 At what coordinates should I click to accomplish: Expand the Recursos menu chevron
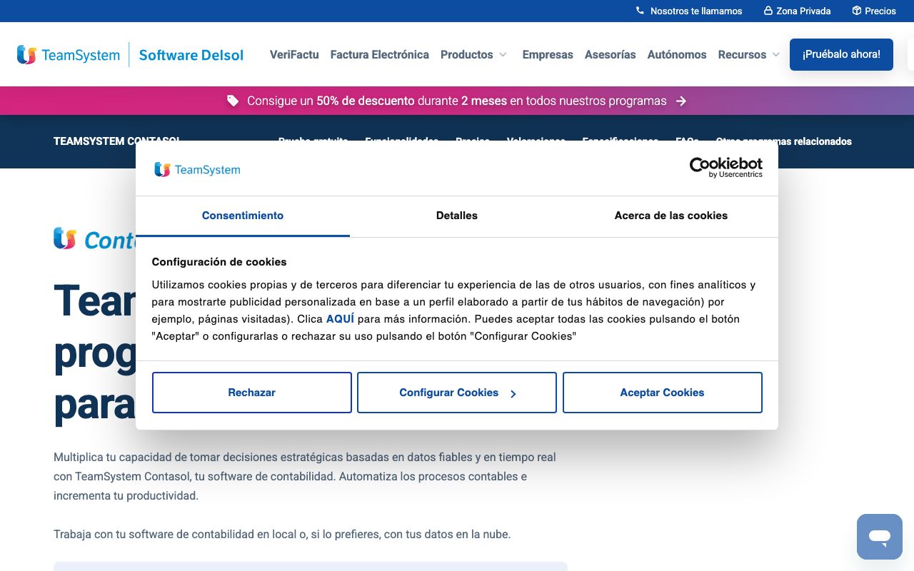click(x=775, y=55)
